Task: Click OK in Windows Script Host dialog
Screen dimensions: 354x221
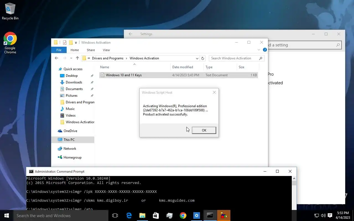Action: [x=204, y=130]
